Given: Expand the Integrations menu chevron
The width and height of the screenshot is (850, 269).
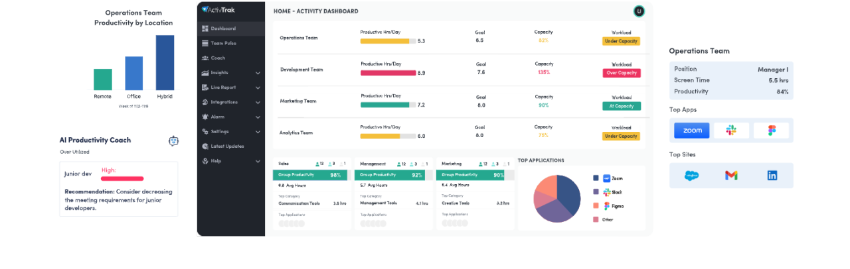Looking at the screenshot, I should point(258,102).
